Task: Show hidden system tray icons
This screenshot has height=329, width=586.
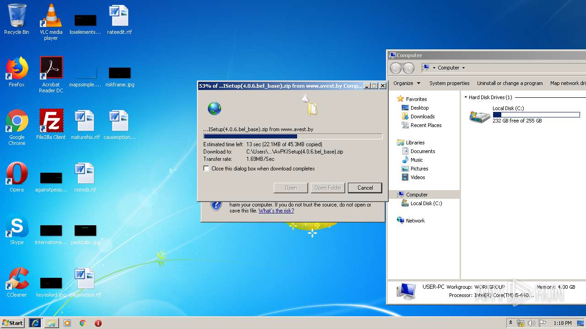Action: 510,323
